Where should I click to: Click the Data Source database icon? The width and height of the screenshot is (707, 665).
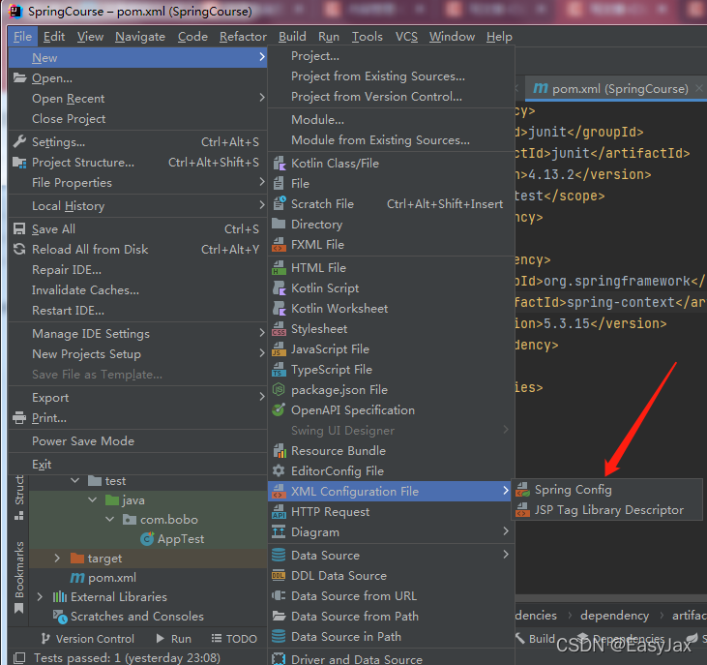click(x=279, y=555)
